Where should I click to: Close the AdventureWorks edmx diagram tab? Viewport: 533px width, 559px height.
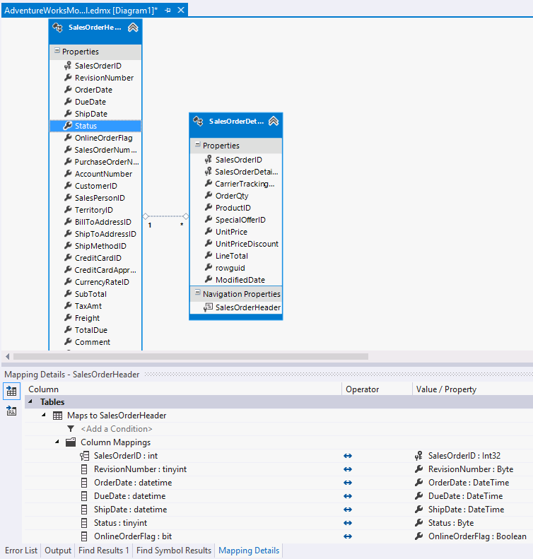181,10
